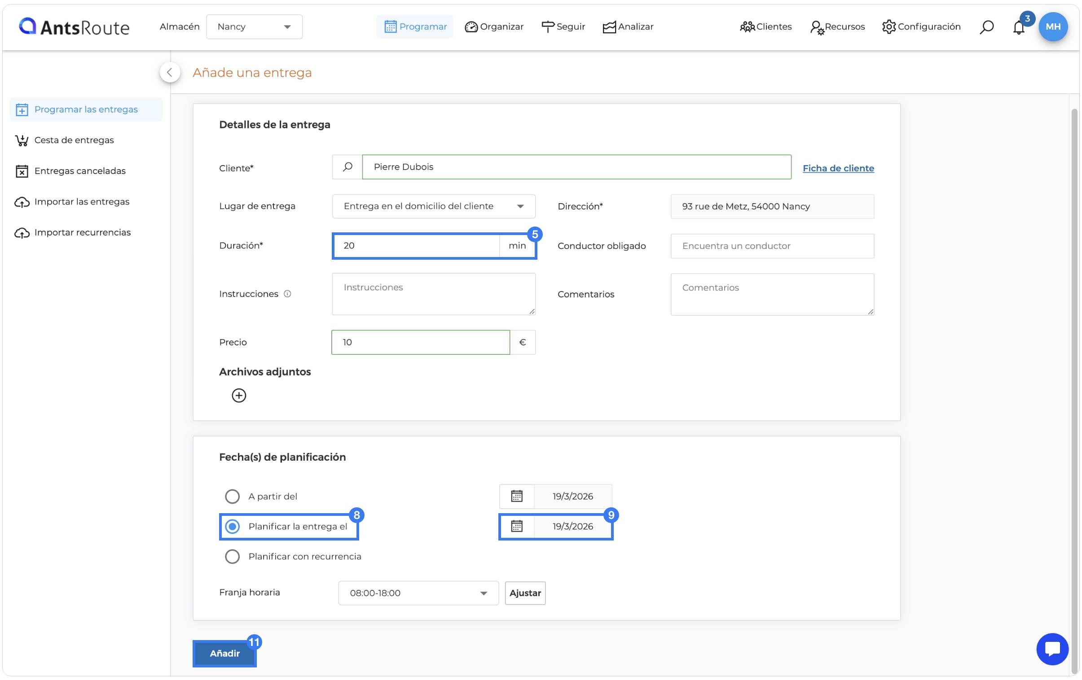Click the Dirección address field
The width and height of the screenshot is (1082, 680).
pos(772,206)
